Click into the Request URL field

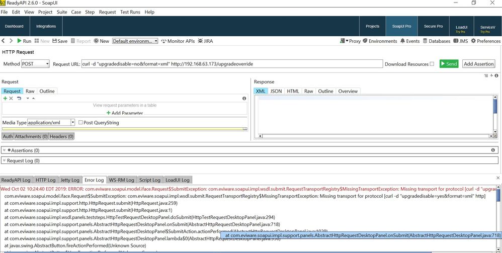click(x=231, y=64)
